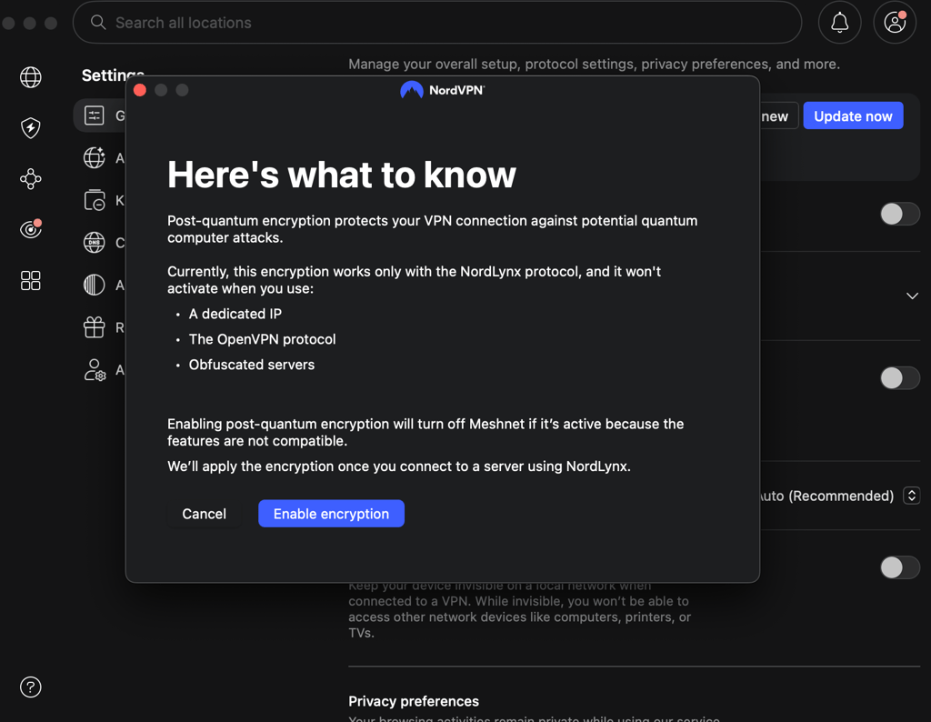The height and width of the screenshot is (722, 931).
Task: Select the Account user gear settings icon
Action: coord(94,370)
